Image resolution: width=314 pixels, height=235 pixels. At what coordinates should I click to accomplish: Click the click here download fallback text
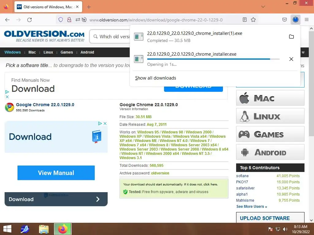click(x=210, y=185)
